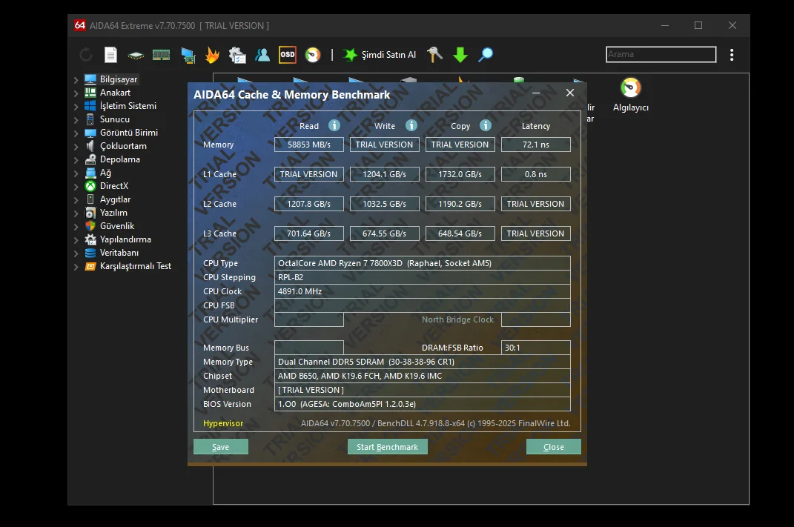This screenshot has height=527, width=794.
Task: Click the green download arrow icon
Action: 460,55
